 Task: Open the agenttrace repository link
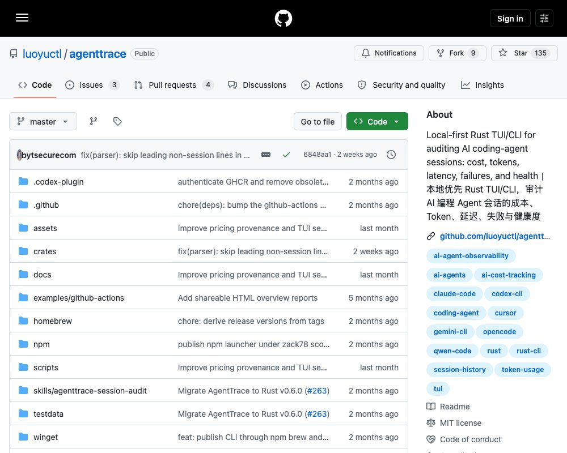(98, 54)
